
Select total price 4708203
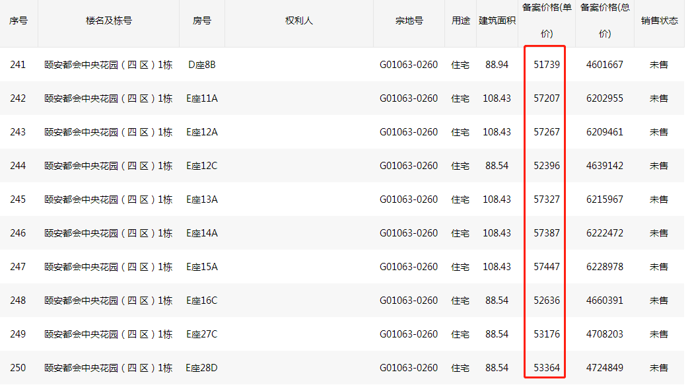pos(605,334)
